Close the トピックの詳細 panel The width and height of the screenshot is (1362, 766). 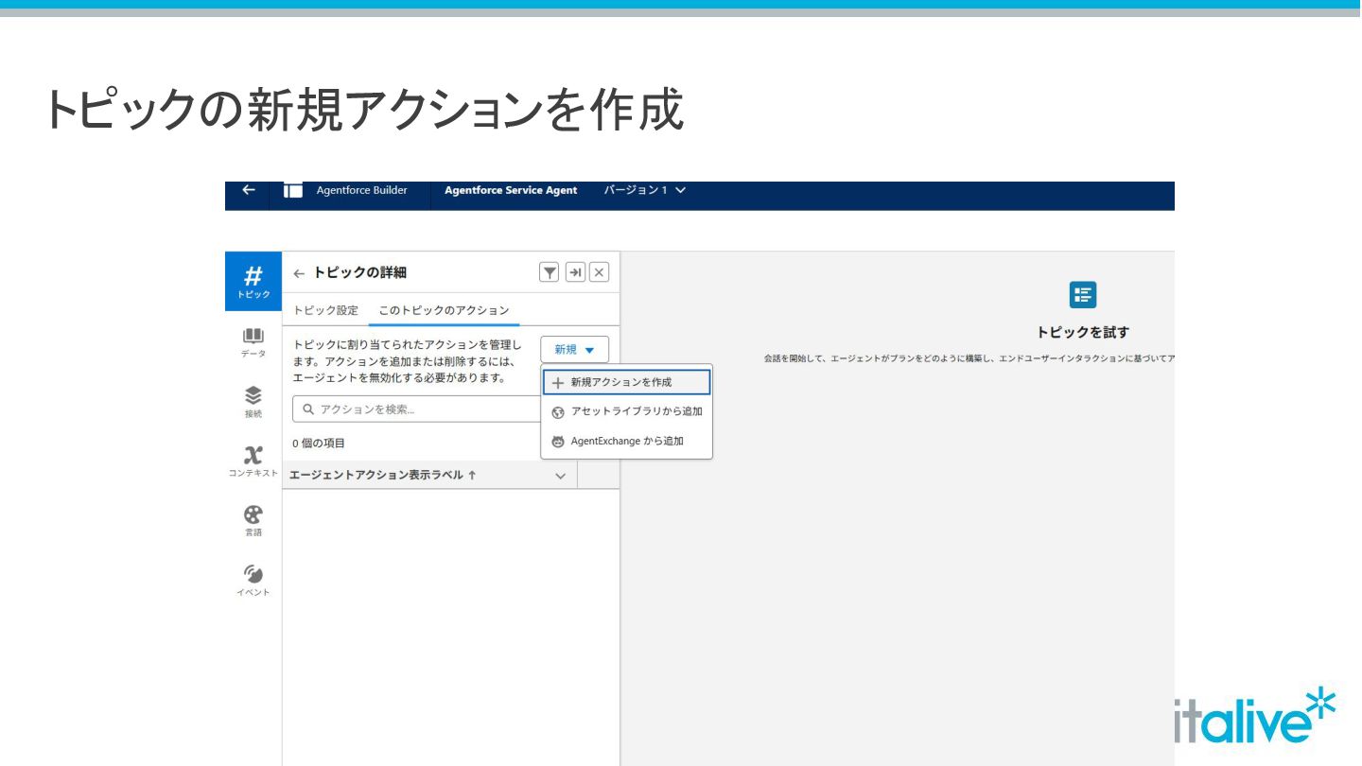pos(599,272)
